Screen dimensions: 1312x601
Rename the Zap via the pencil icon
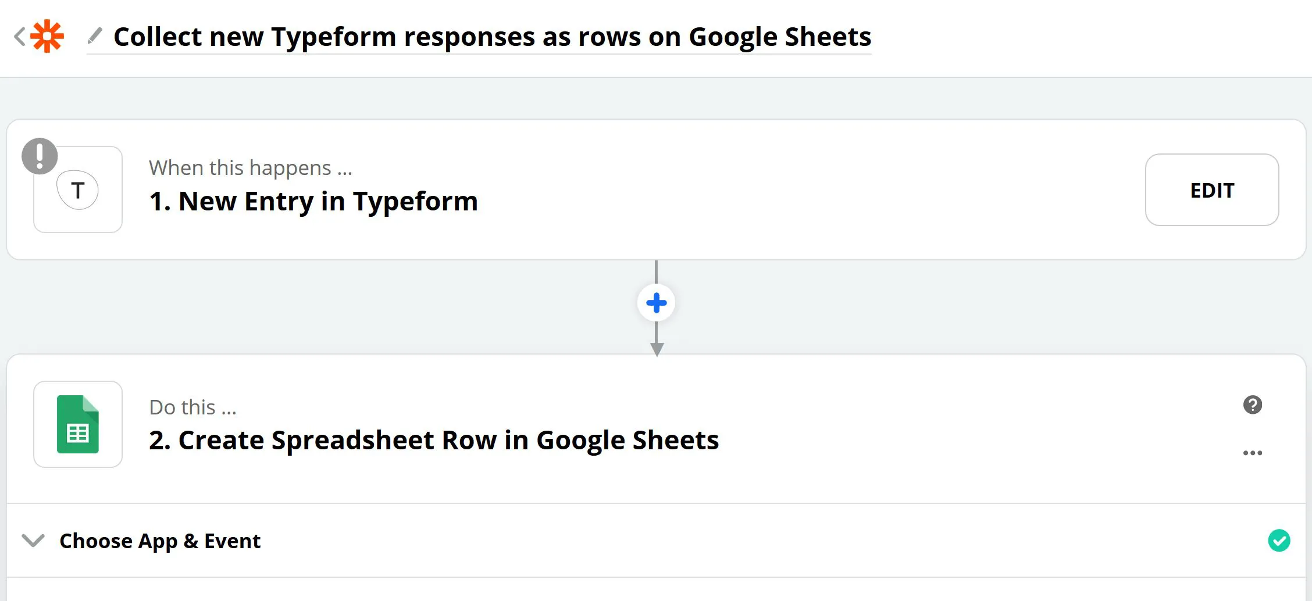point(95,37)
